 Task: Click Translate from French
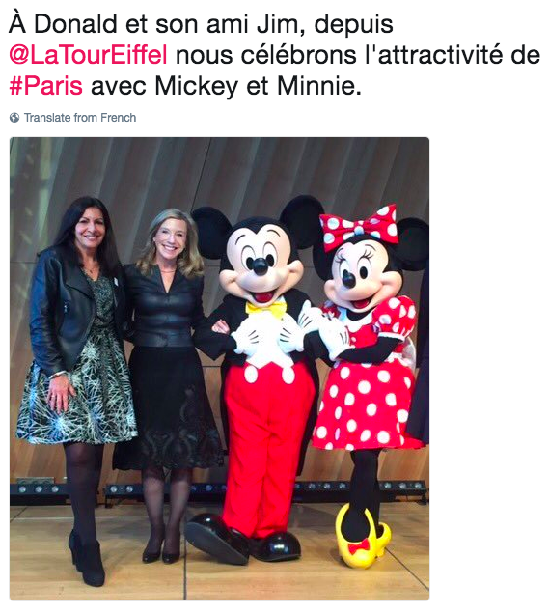80,118
